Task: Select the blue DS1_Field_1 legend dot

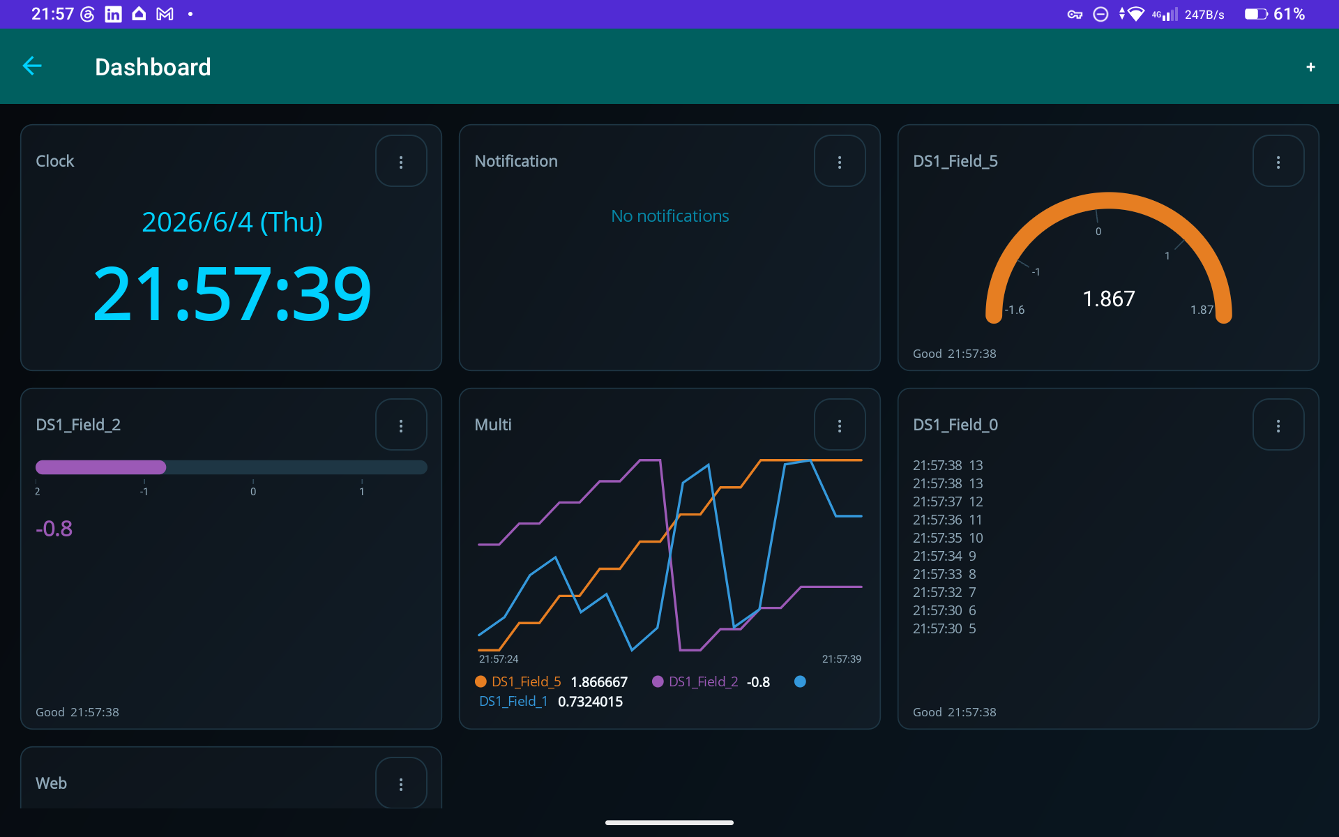Action: tap(800, 681)
